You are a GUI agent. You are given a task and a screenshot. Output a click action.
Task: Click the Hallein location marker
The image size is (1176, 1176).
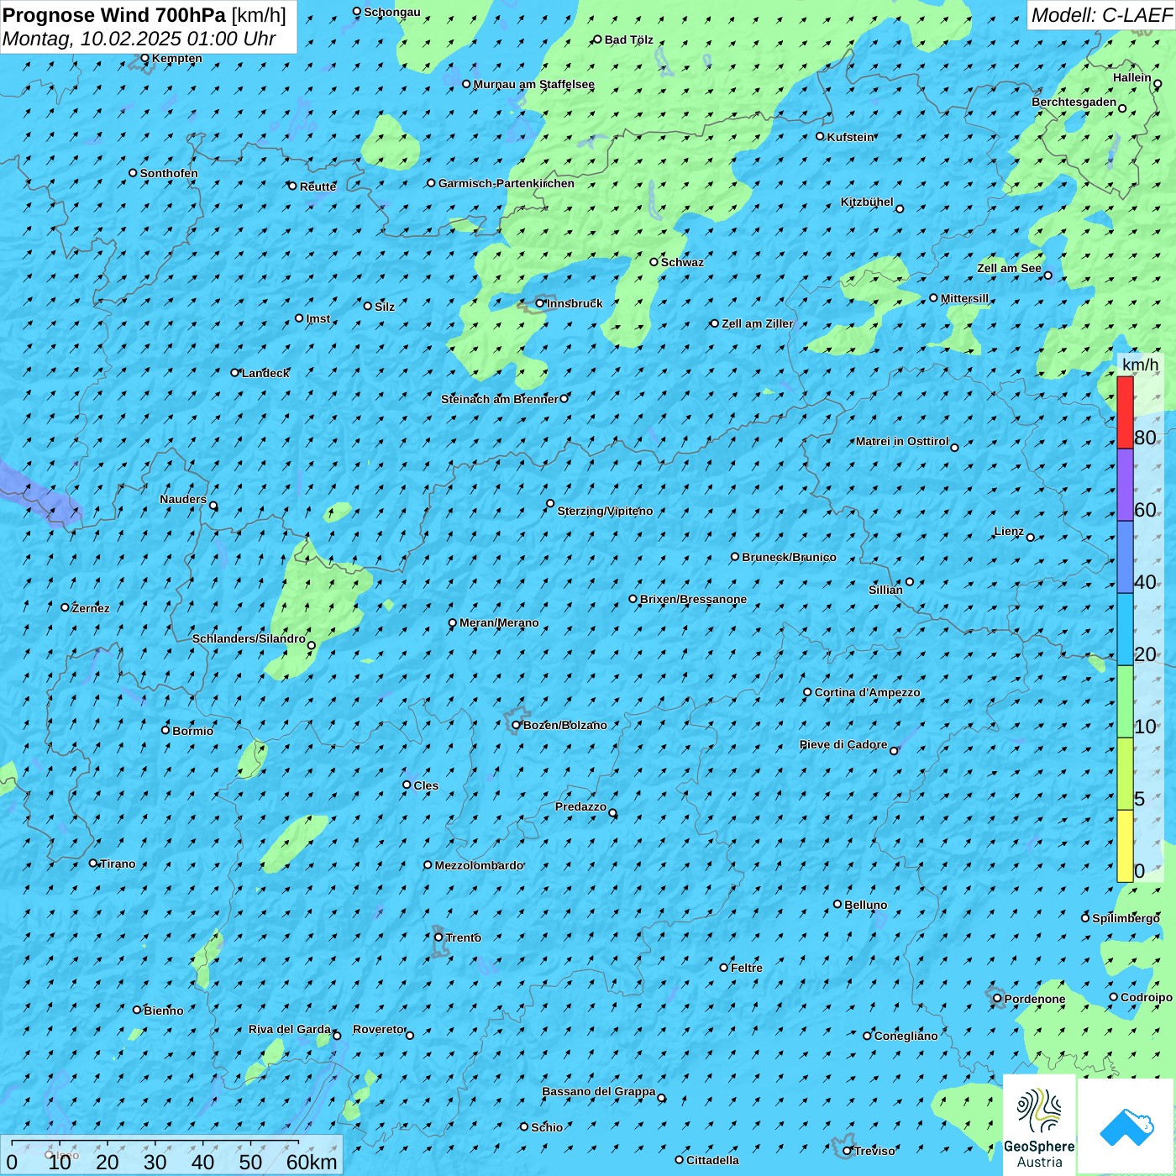click(x=1158, y=84)
